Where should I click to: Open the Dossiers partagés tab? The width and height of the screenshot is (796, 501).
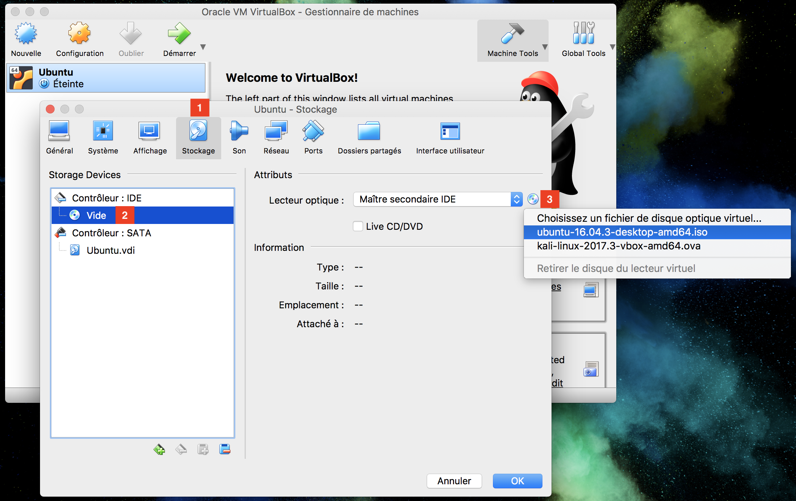pyautogui.click(x=369, y=138)
